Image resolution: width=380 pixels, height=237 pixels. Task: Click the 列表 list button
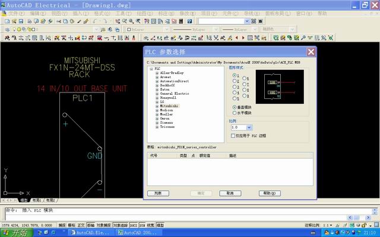point(157,193)
